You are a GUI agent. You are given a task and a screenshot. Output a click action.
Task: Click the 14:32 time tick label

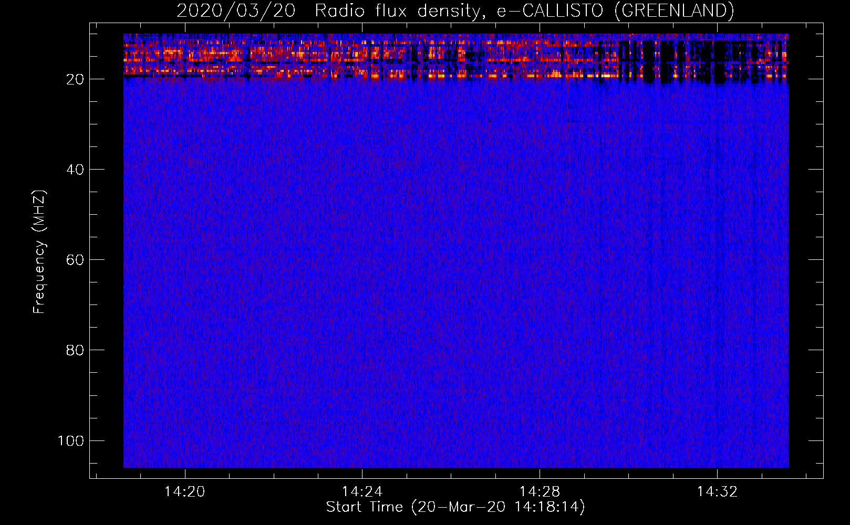click(x=717, y=492)
